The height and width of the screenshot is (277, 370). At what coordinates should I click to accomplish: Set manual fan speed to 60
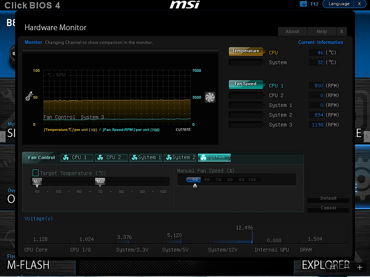[x=207, y=180]
